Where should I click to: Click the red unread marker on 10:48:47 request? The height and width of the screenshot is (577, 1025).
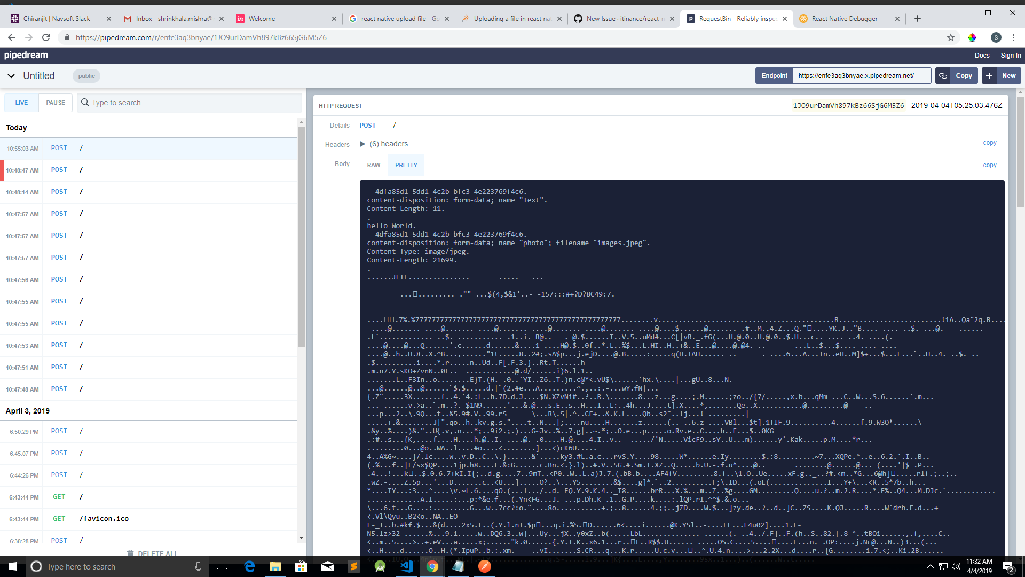(x=2, y=170)
